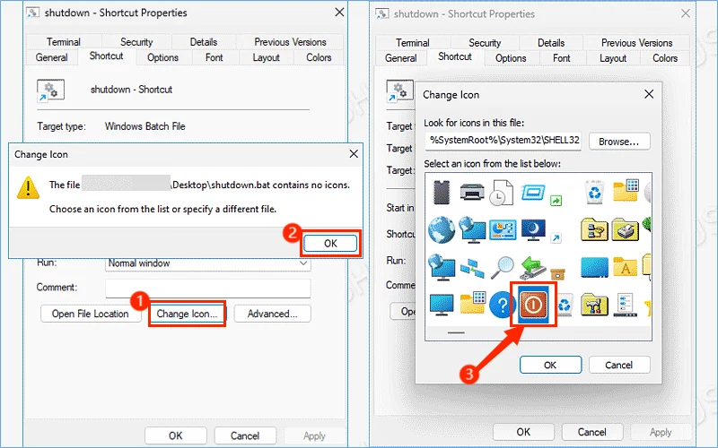Image resolution: width=718 pixels, height=448 pixels.
Task: Select the blue question mark help icon
Action: point(503,305)
